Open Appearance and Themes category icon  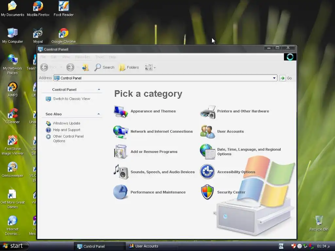click(x=121, y=111)
